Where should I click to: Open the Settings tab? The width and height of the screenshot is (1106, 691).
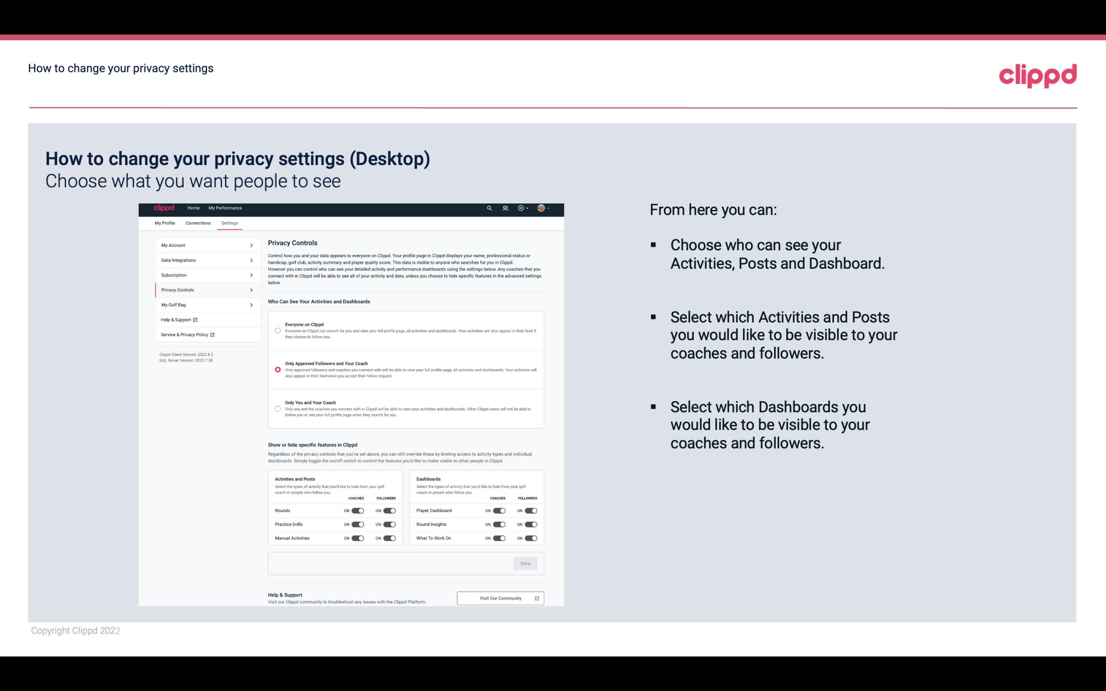[230, 223]
